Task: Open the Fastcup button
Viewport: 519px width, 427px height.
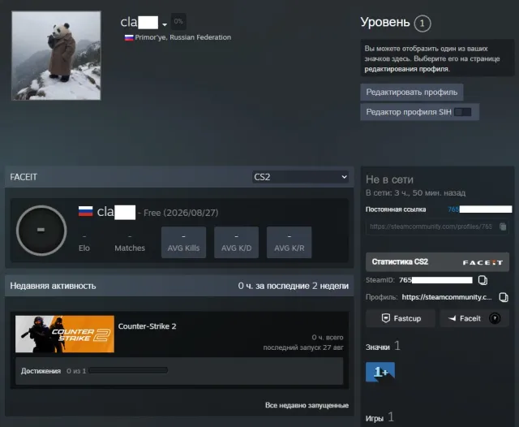Action: tap(401, 318)
